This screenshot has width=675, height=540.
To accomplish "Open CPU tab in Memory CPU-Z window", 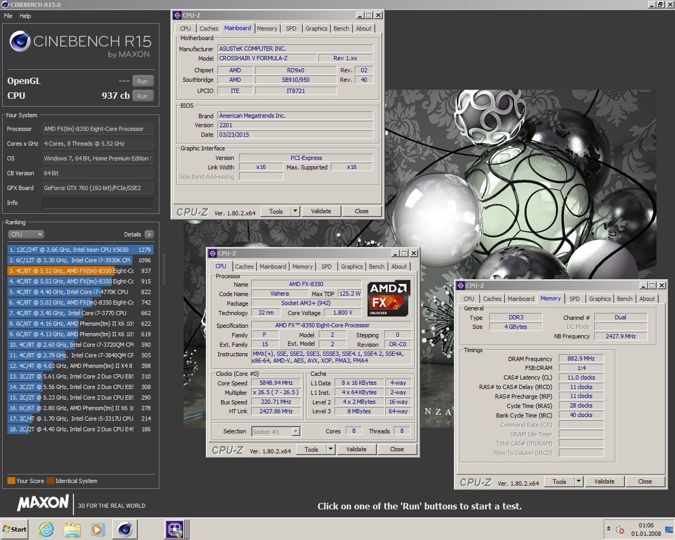I will [469, 299].
